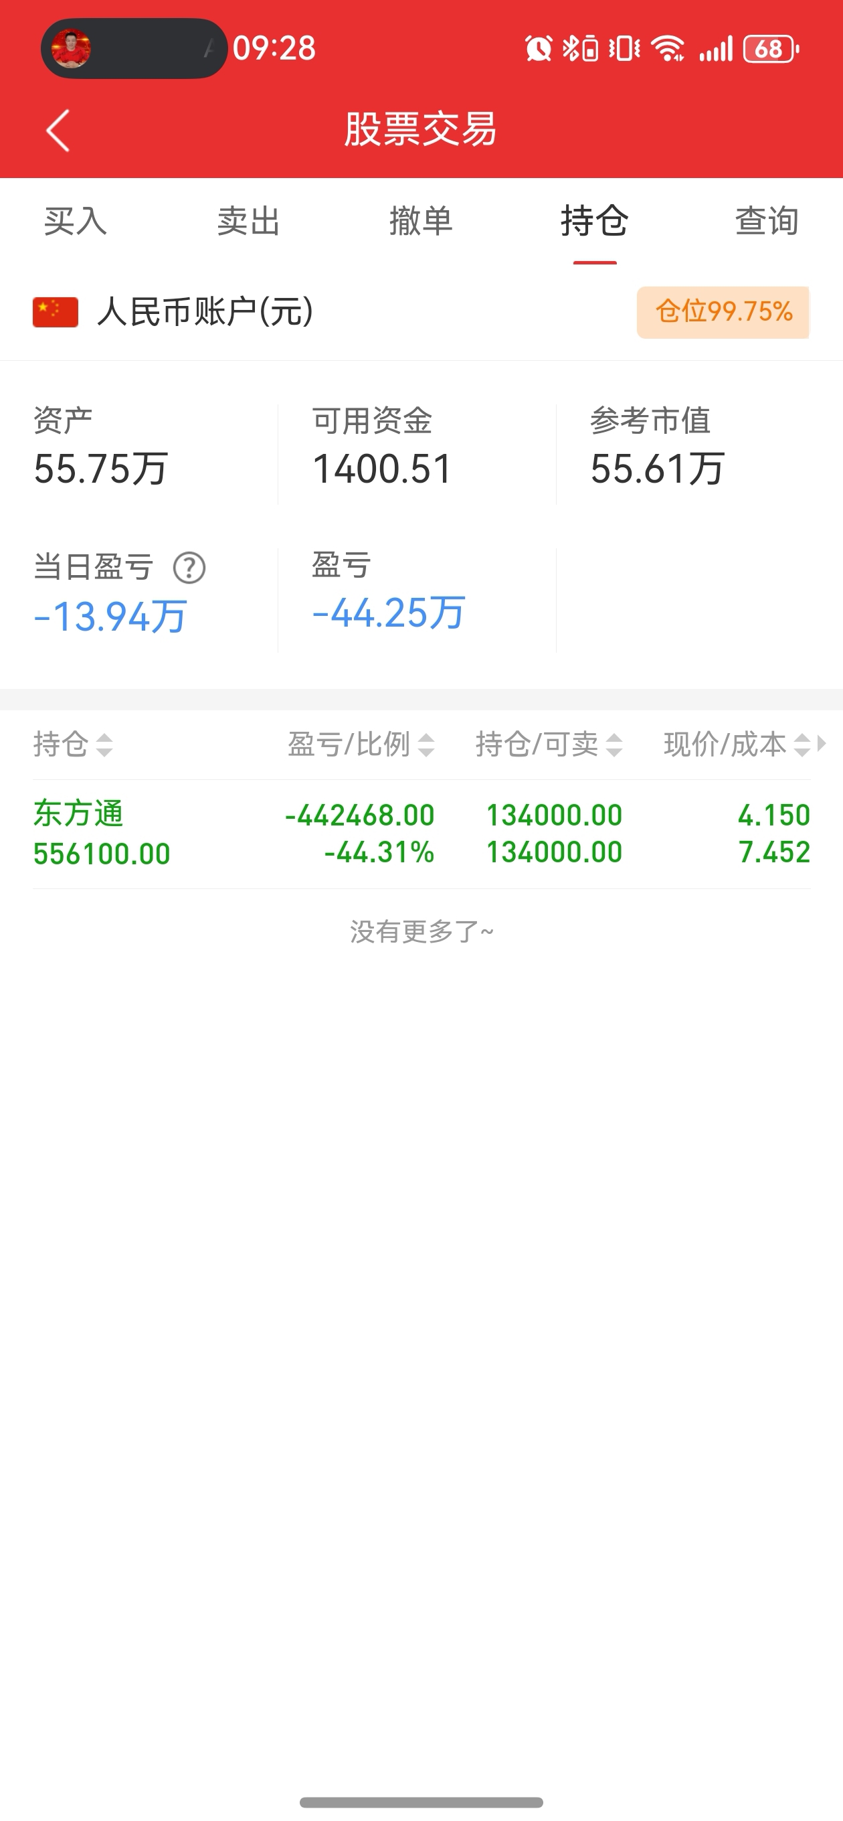
Task: Sort by 盈亏/比例 column
Action: point(361,744)
